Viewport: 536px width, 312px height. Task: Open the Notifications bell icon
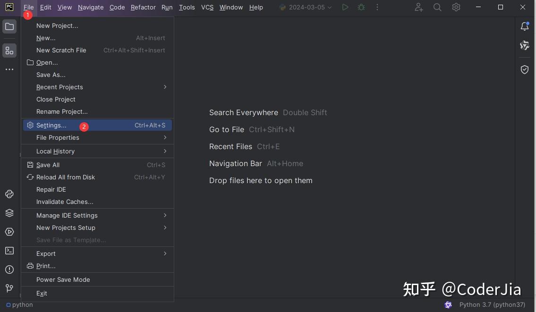pos(525,26)
